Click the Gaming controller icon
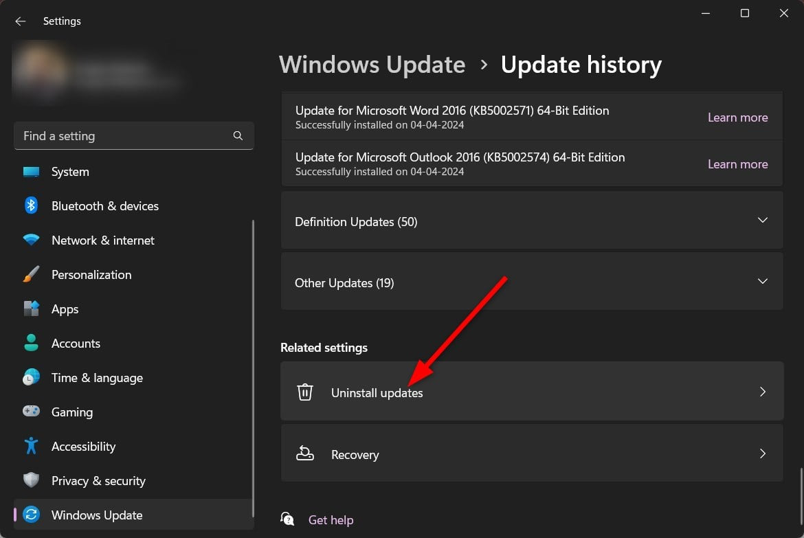 click(32, 412)
